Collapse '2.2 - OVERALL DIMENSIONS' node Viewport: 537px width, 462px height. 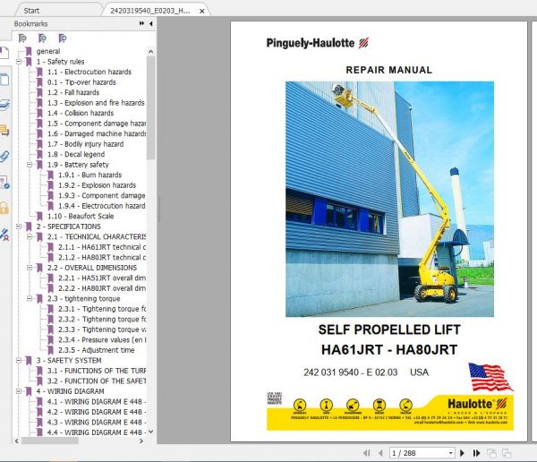[x=30, y=268]
